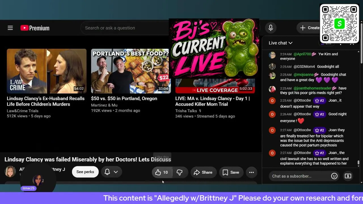Click @Ottocdw on the "Good night everyone" message
The height and width of the screenshot is (204, 363).
pyautogui.click(x=302, y=114)
